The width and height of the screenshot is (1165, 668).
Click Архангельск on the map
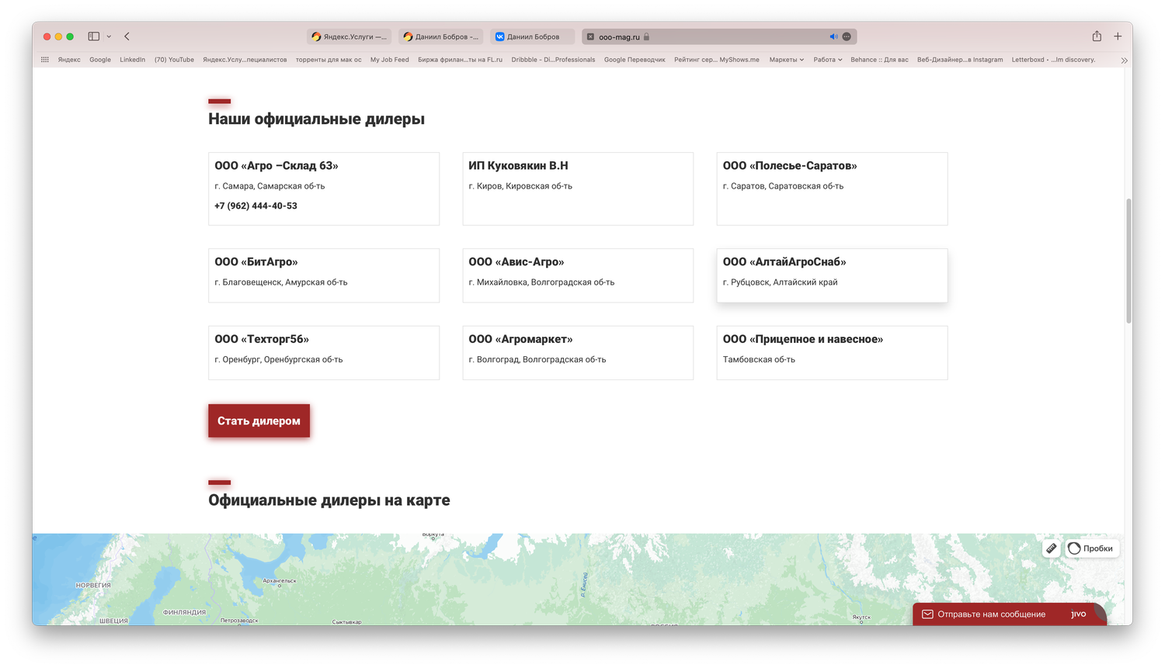(x=279, y=580)
